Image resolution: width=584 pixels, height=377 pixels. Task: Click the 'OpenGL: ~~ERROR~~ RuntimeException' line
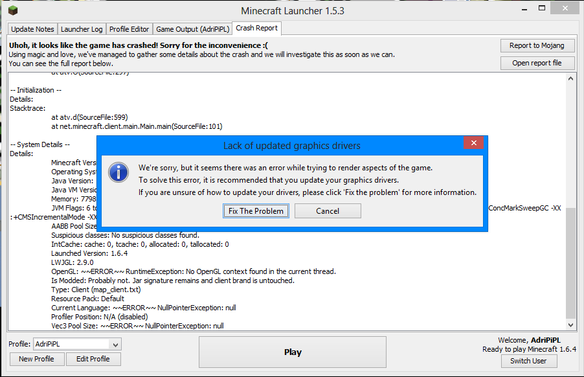[194, 271]
